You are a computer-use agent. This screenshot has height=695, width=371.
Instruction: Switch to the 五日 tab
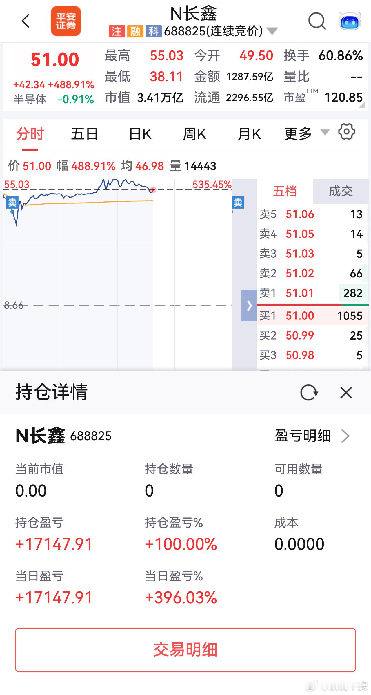tap(84, 134)
